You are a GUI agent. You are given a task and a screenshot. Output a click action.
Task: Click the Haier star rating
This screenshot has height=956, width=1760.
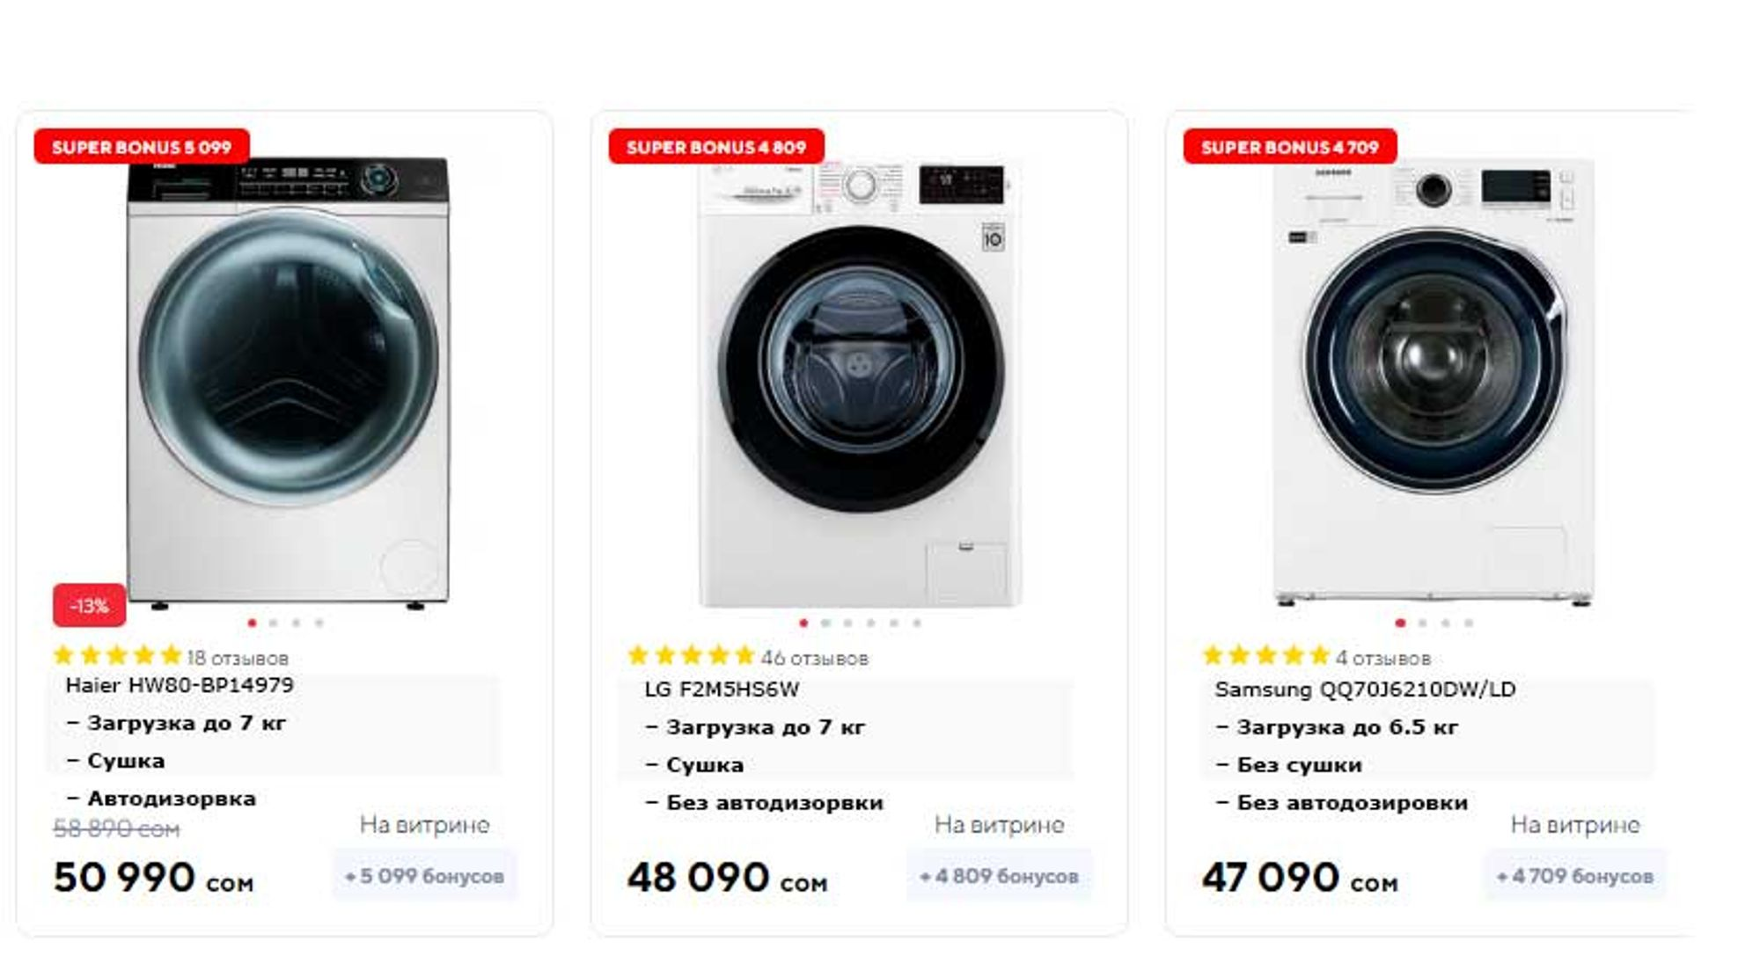pyautogui.click(x=117, y=656)
